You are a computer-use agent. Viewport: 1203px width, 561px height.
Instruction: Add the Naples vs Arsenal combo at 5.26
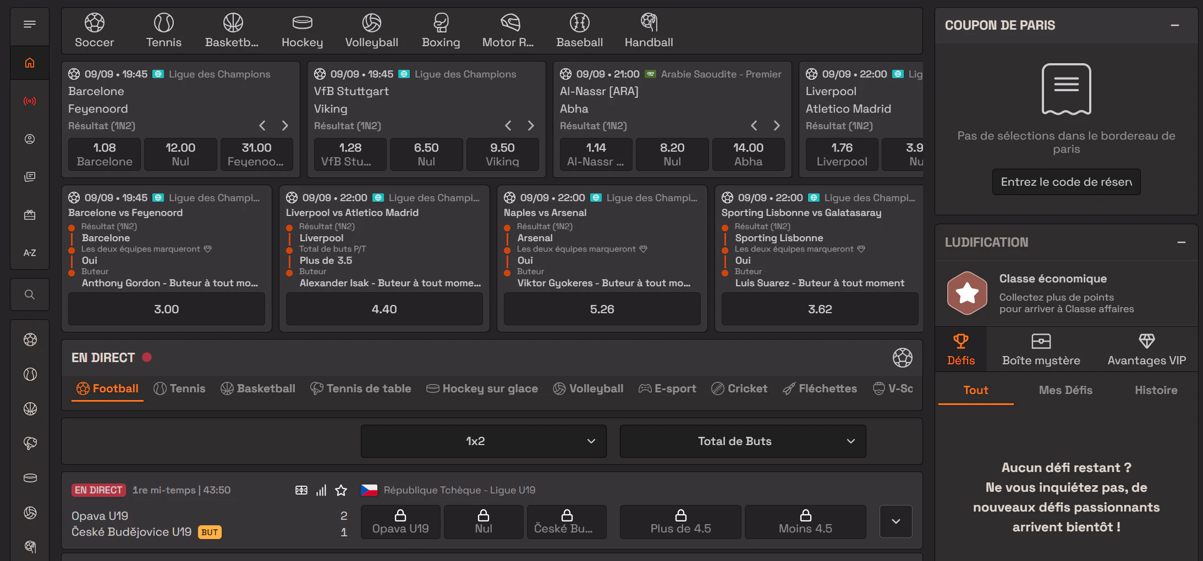click(x=602, y=309)
